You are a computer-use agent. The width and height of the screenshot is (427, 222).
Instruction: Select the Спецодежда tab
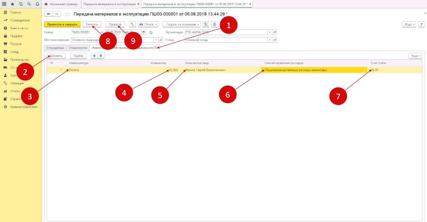point(55,48)
